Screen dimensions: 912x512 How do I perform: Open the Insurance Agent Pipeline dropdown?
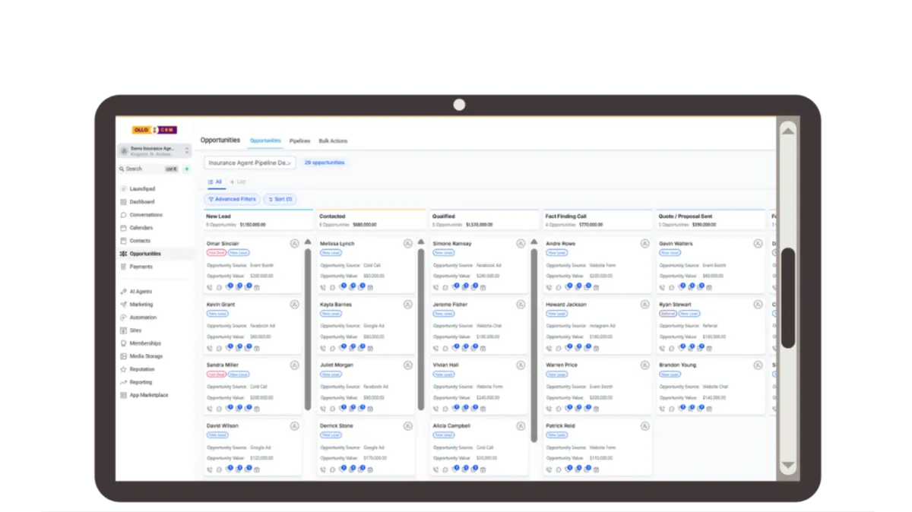(250, 163)
